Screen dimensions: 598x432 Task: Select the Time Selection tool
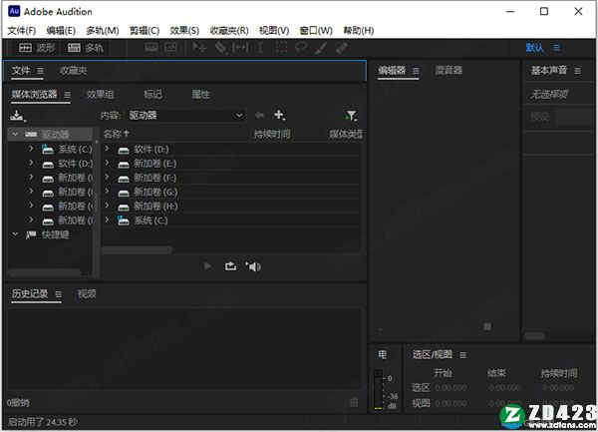coord(260,48)
